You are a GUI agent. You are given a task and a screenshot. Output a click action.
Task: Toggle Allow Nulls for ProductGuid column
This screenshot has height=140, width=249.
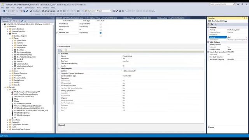coord(100,24)
